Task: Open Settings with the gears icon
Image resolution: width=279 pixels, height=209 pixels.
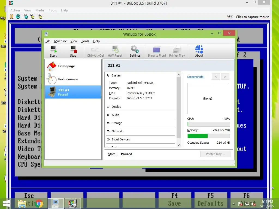Action: point(135,51)
